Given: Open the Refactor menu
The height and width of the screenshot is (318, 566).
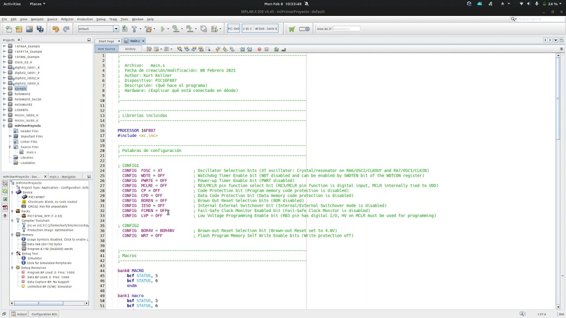Looking at the screenshot, I should click(x=67, y=19).
